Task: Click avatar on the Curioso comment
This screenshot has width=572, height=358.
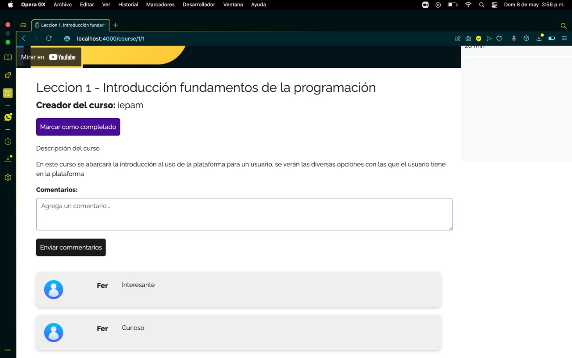Action: click(x=54, y=332)
